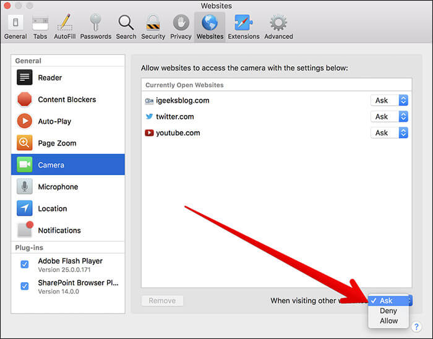Toggle the SharePoint Browser Plug-in checkbox
The image size is (433, 339).
point(25,286)
